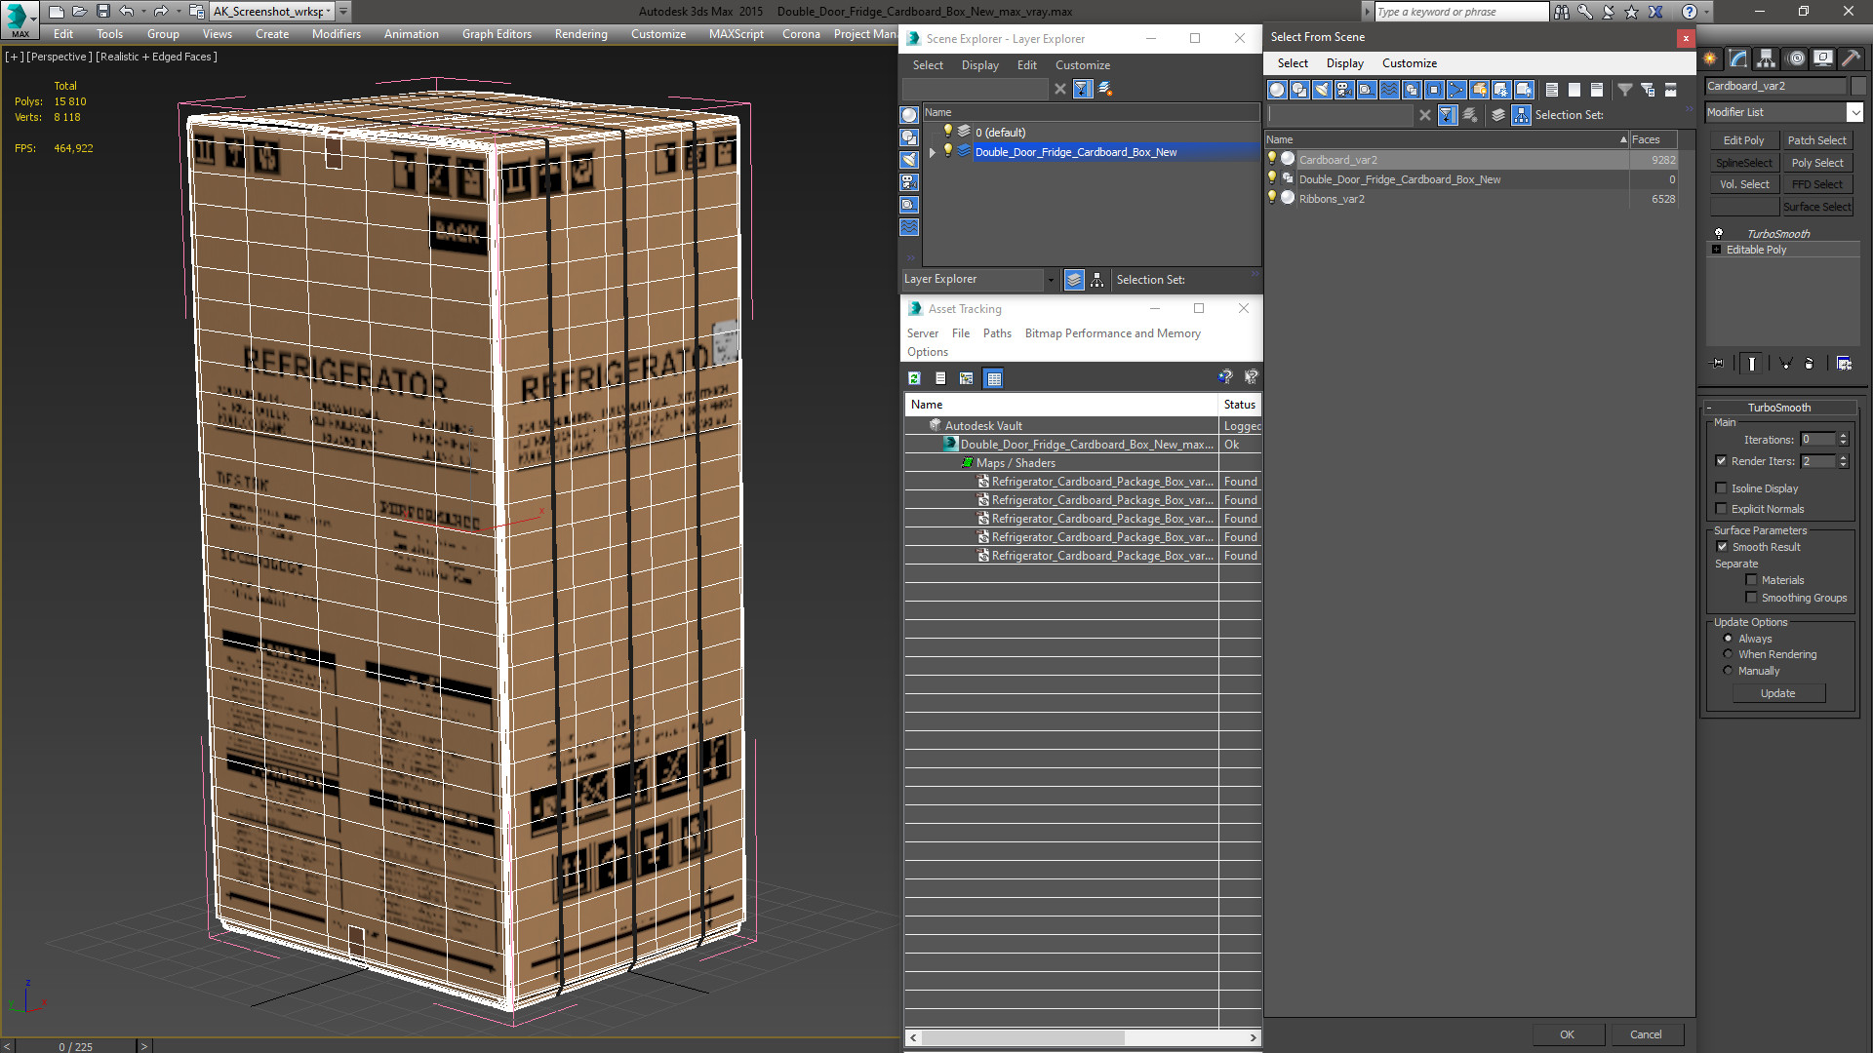Click Save icon in main title toolbar
This screenshot has height=1053, width=1873.
[102, 12]
